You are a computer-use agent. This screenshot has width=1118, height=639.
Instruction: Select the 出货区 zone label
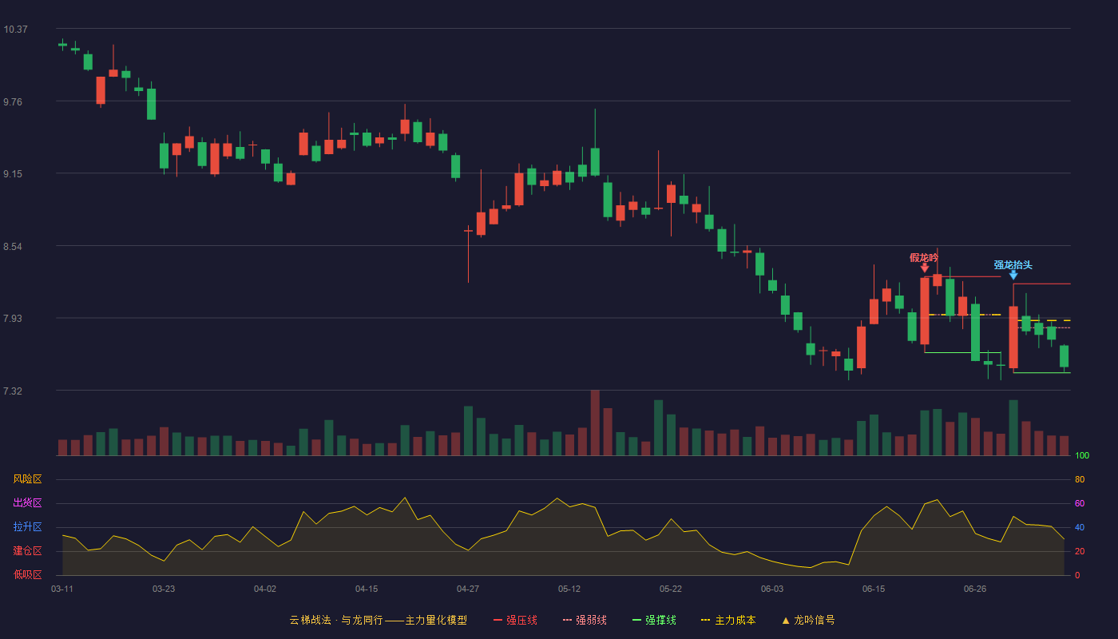[27, 503]
